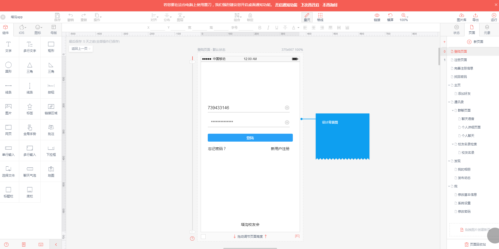Viewport: 499px width, 249px height.
Task: Open the Group (组合) dropdown
Action: [x=238, y=17]
